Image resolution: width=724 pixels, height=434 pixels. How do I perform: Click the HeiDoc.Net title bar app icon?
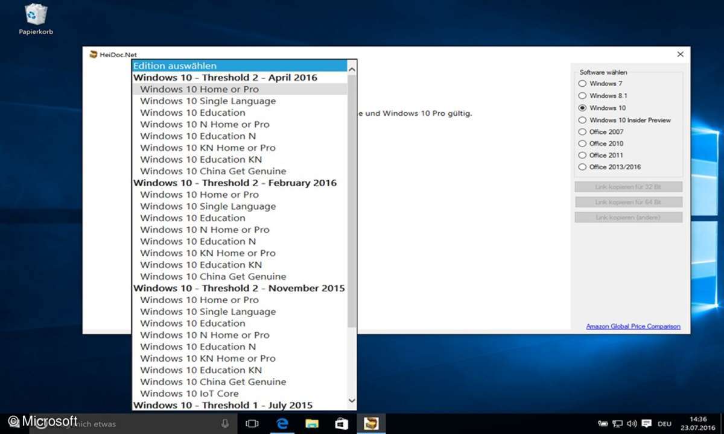[x=93, y=54]
